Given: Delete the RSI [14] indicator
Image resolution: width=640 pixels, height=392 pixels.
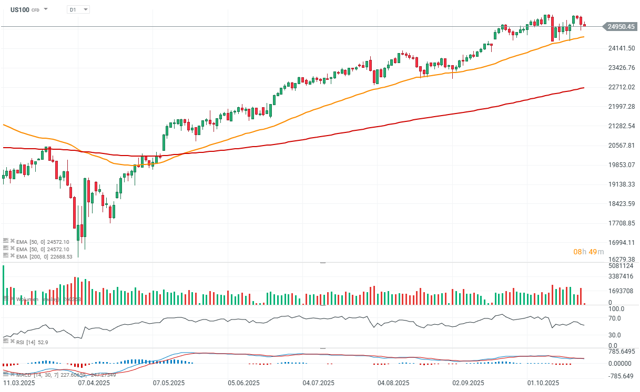Looking at the screenshot, I should point(12,342).
